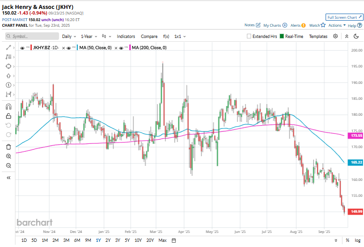Collapse the toolbar with double-up chevron

click(x=347, y=36)
